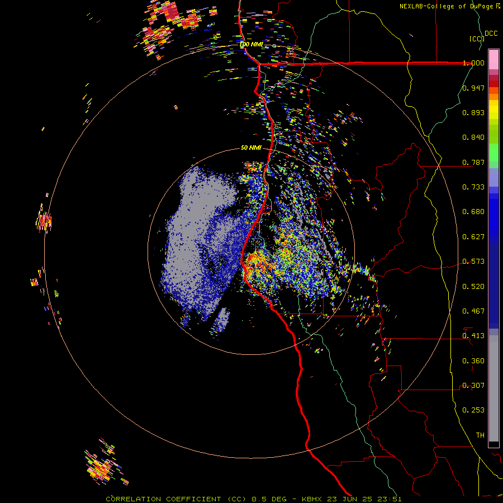Image resolution: width=503 pixels, height=503 pixels.
Task: Click the 0.787 scale value
Action: tap(473, 162)
